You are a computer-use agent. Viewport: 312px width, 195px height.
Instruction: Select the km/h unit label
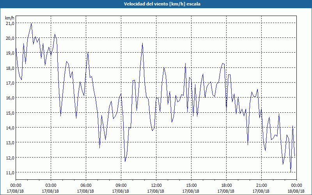click(10, 18)
